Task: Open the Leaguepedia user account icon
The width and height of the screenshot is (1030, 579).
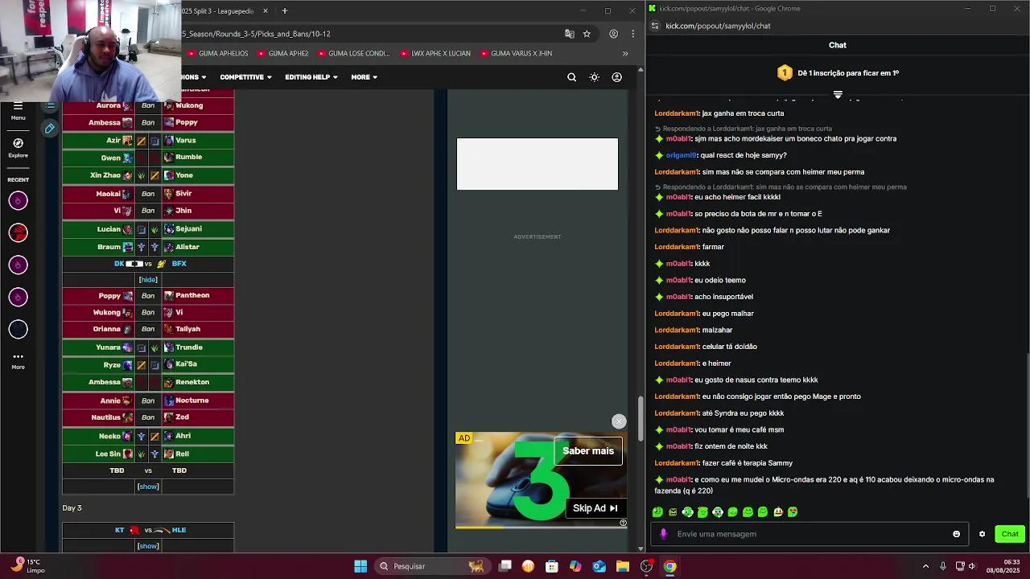Action: pos(616,77)
